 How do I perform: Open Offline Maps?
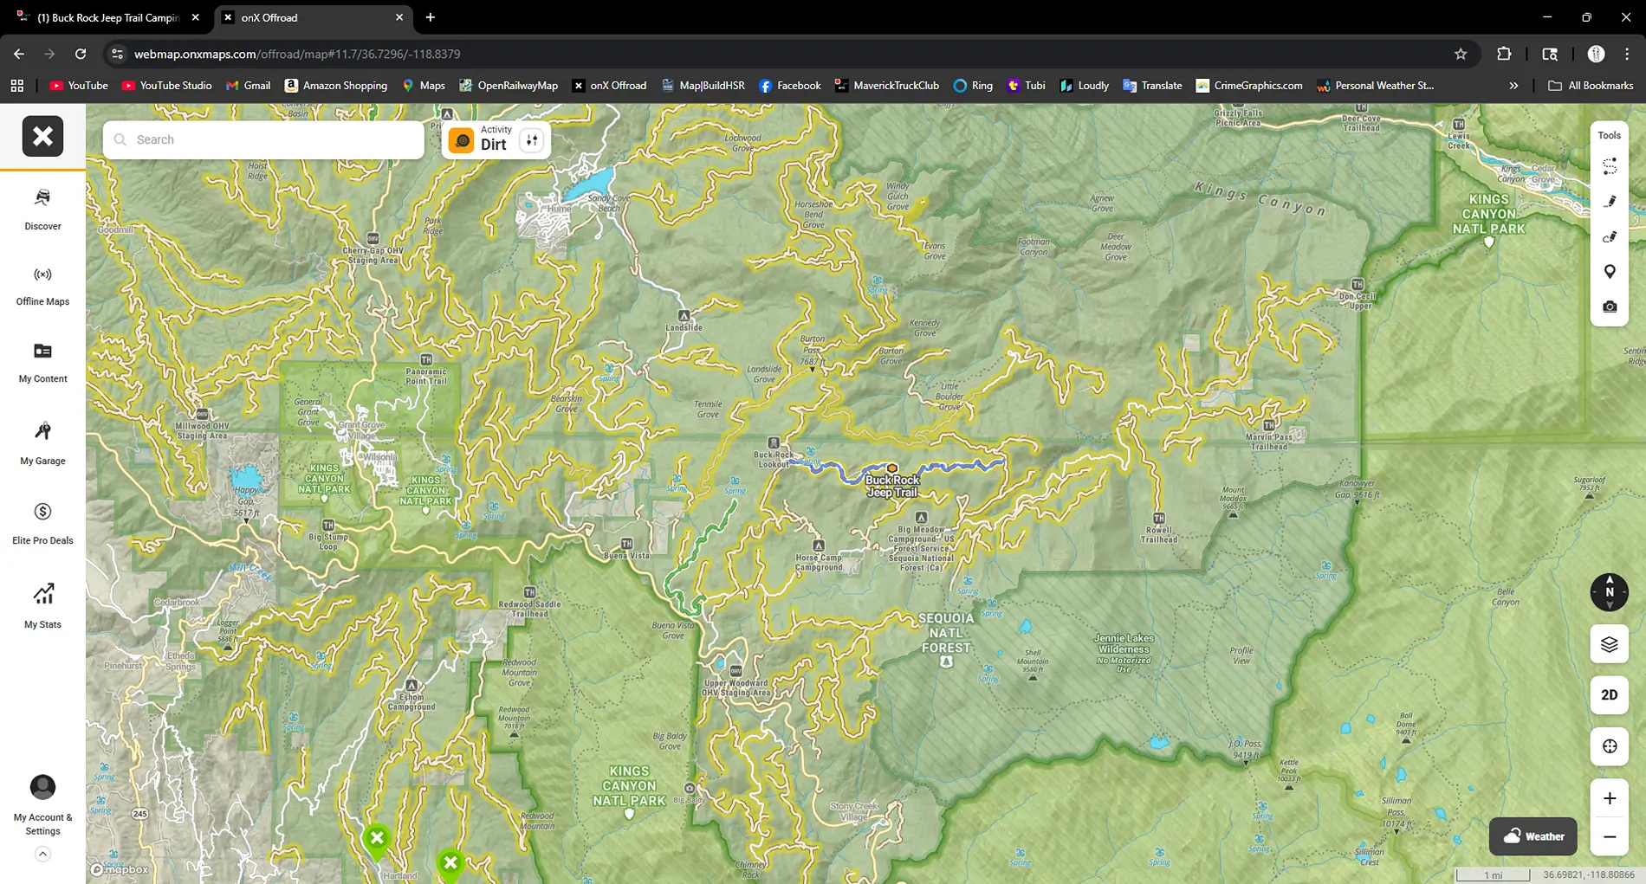click(x=42, y=286)
